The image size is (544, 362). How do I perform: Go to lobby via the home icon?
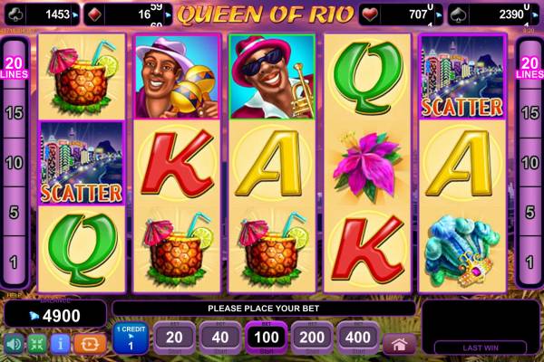tap(399, 344)
